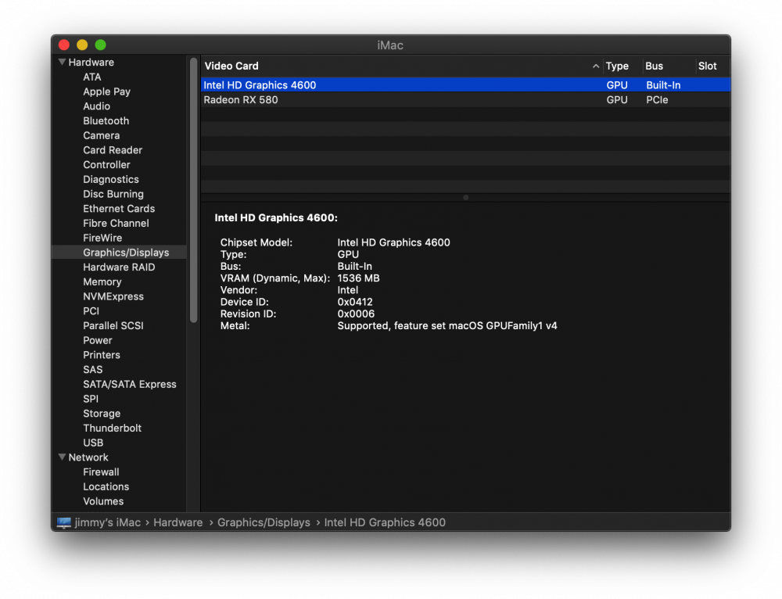The height and width of the screenshot is (599, 782).
Task: Go to jimmy's iMac in path bar
Action: pos(108,522)
